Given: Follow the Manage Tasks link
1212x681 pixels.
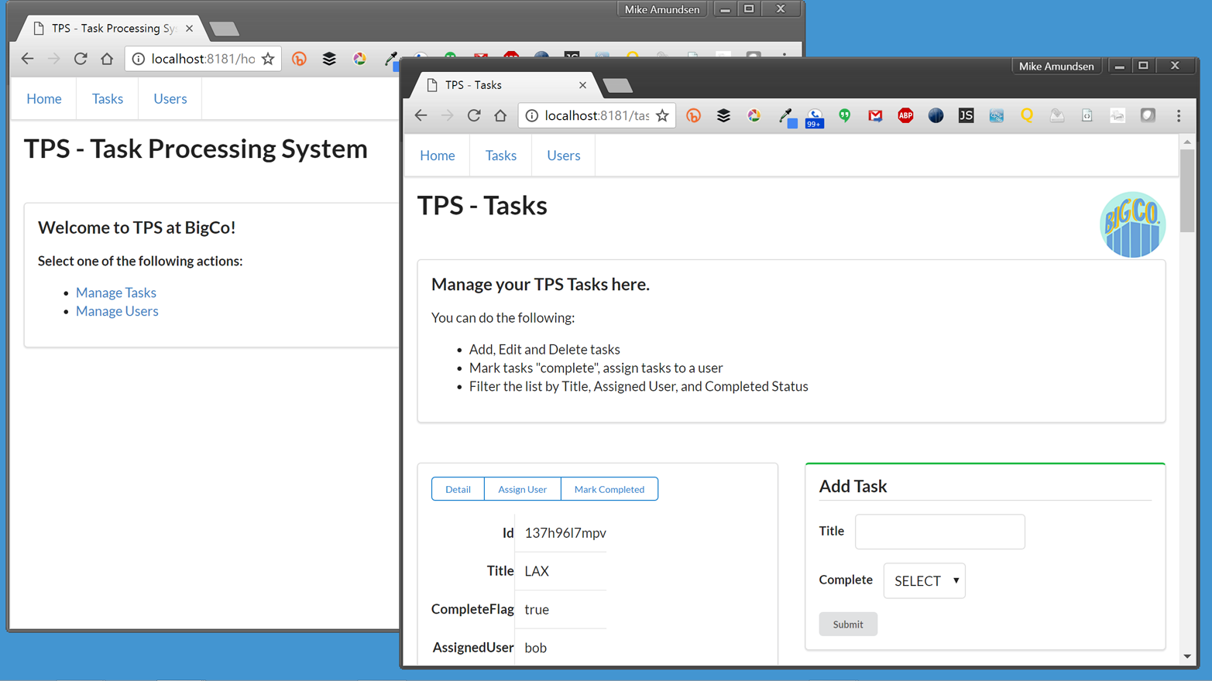Looking at the screenshot, I should [x=116, y=293].
